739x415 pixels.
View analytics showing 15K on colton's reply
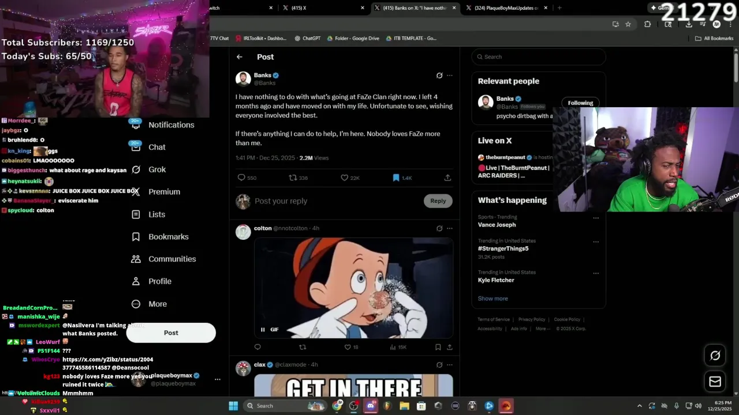(x=398, y=347)
